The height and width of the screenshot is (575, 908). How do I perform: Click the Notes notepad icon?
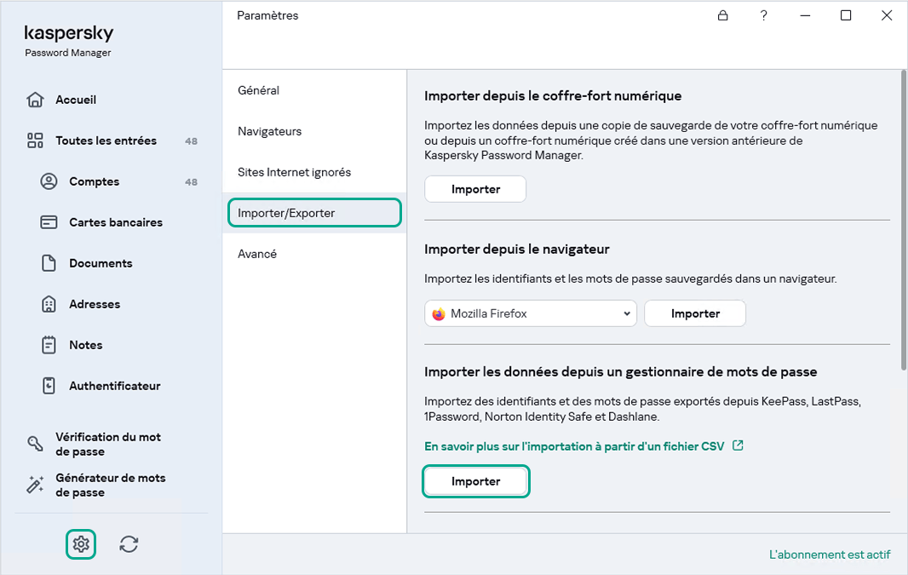49,345
